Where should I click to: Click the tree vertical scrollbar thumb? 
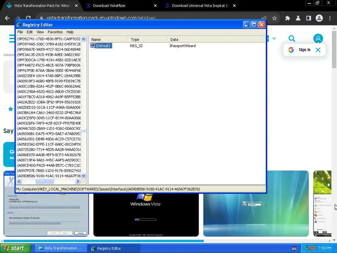83,131
